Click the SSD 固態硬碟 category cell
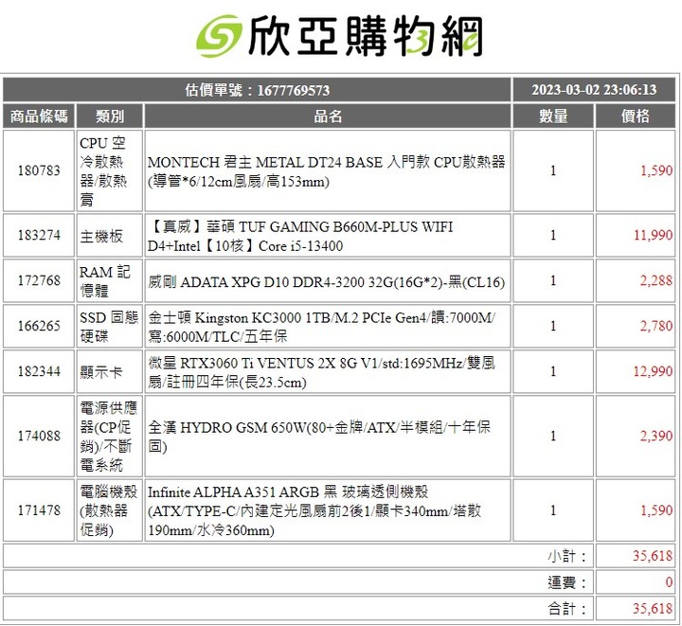The image size is (682, 626). click(x=109, y=327)
